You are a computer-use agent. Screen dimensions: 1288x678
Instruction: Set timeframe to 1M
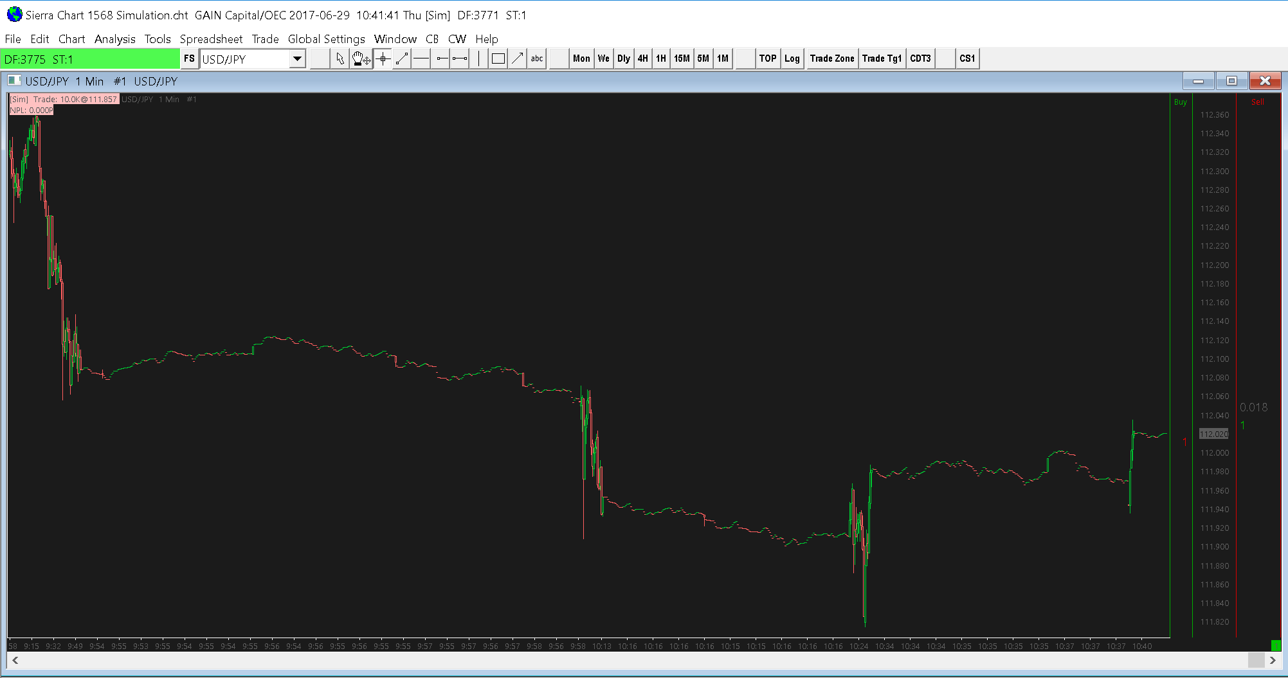point(723,59)
